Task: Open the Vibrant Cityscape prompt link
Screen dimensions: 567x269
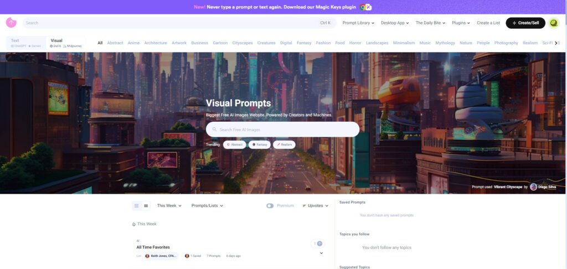Action: (508, 187)
